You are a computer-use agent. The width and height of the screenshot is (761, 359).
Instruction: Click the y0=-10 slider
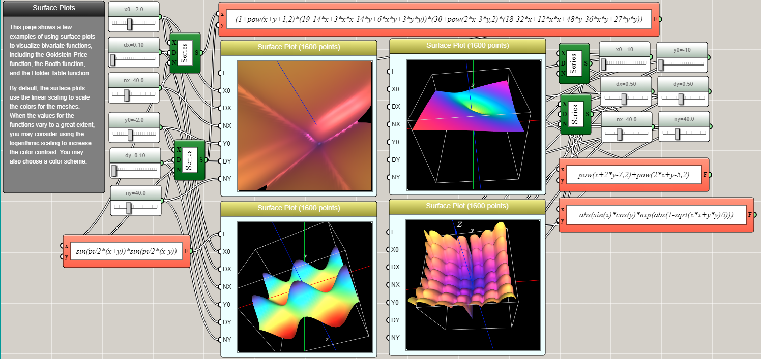pos(682,64)
